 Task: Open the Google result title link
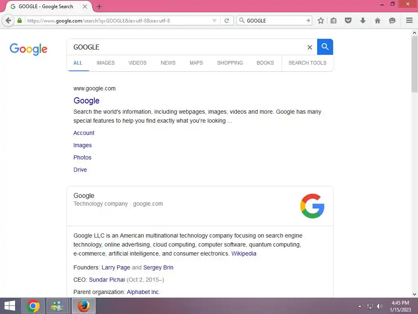coord(87,101)
